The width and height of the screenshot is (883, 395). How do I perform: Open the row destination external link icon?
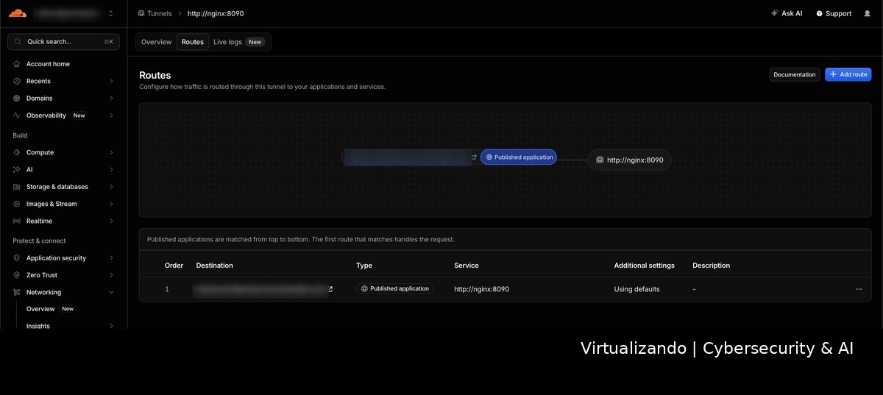[x=330, y=289]
